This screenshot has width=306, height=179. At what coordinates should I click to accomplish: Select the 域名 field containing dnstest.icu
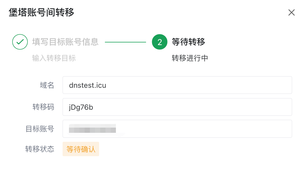[177, 85]
